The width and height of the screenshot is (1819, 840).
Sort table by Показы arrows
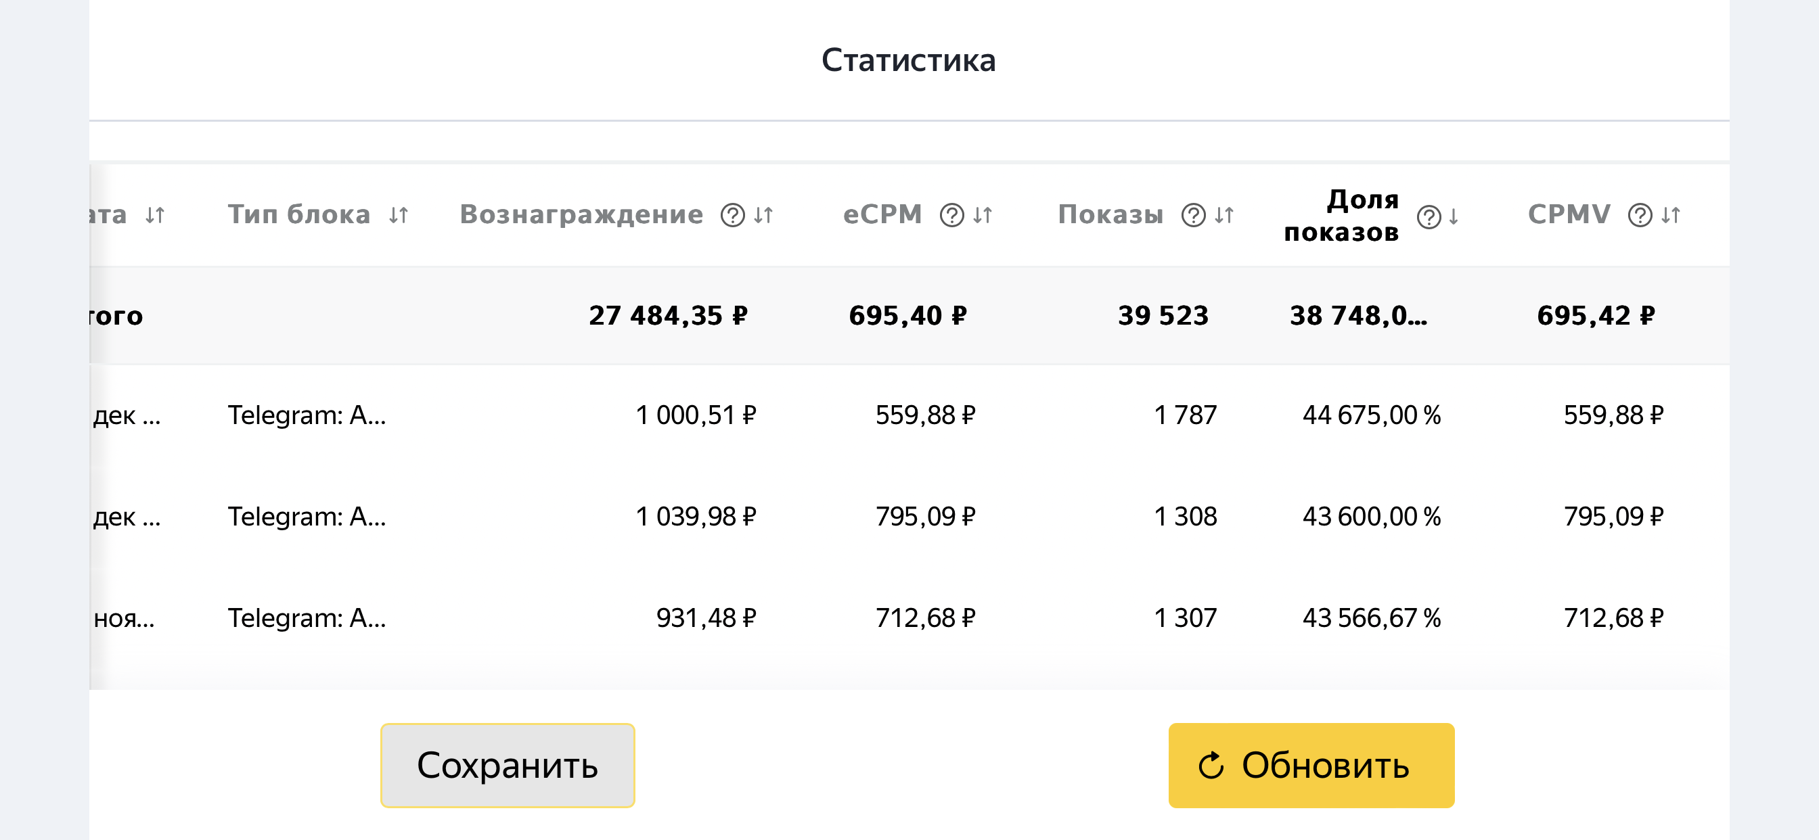click(1223, 215)
